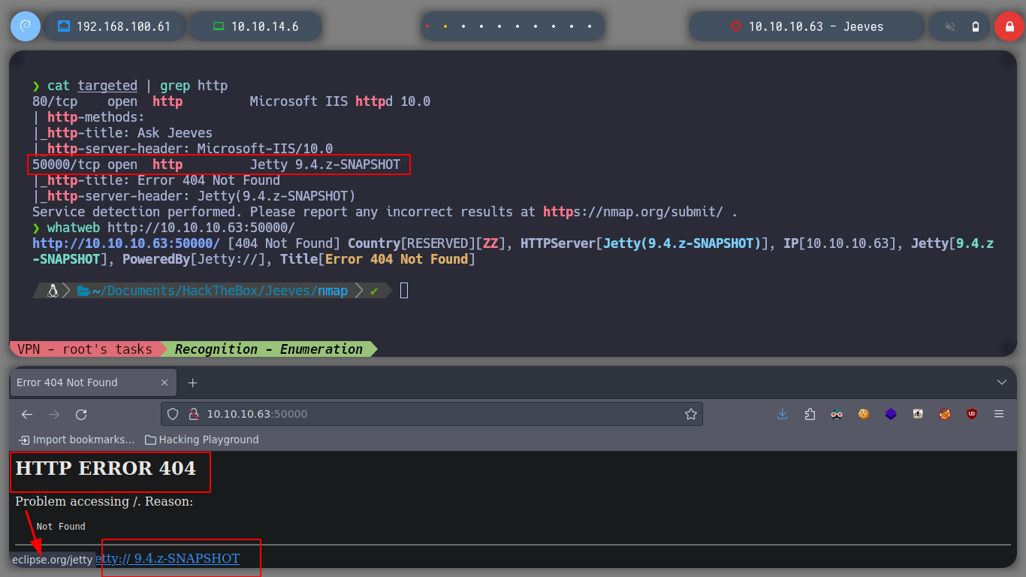Click the Import bookmarks... toolbar item
Screen dimensions: 1026x577
point(77,440)
